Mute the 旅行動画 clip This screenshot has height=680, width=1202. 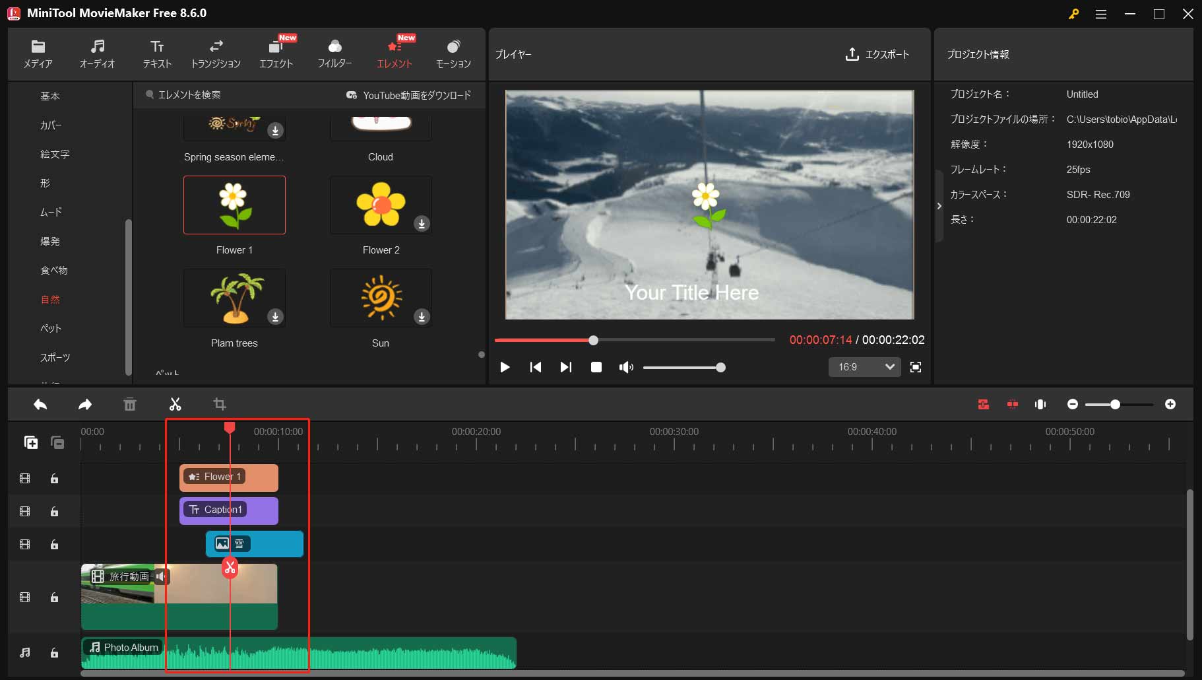pos(162,576)
